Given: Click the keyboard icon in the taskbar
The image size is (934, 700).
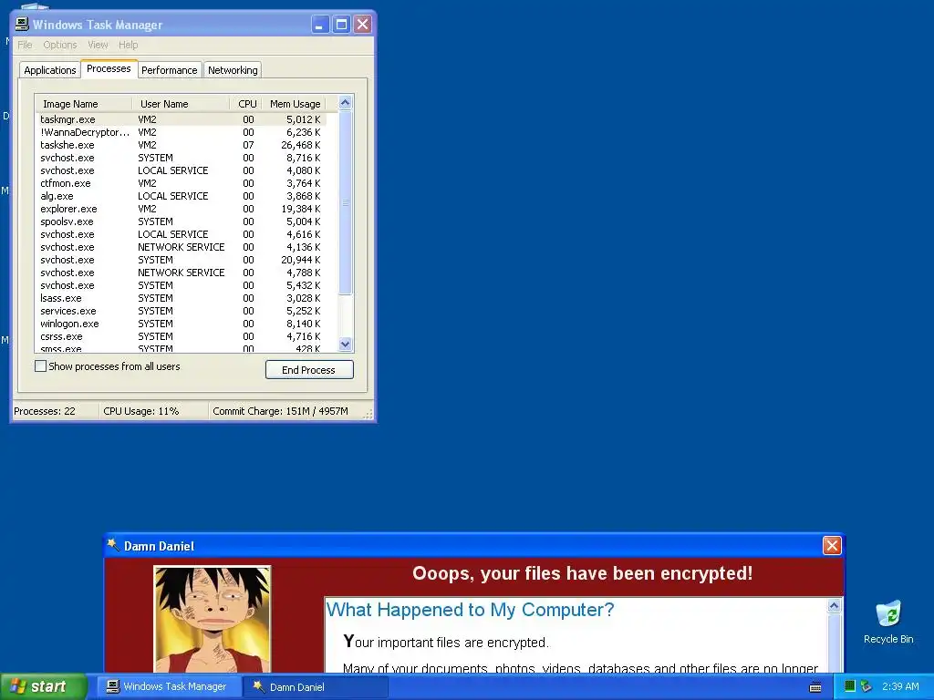Looking at the screenshot, I should point(815,687).
